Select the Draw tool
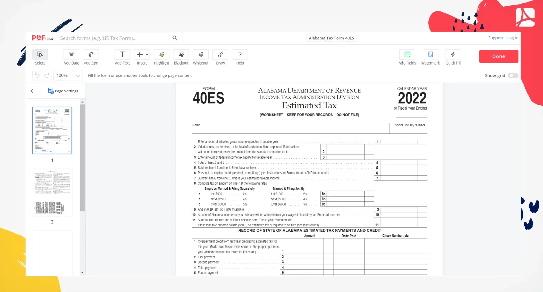543x292 pixels. pos(220,55)
